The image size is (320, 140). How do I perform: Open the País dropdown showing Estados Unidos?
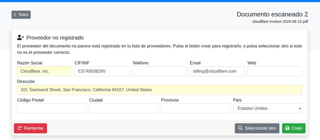point(267,108)
